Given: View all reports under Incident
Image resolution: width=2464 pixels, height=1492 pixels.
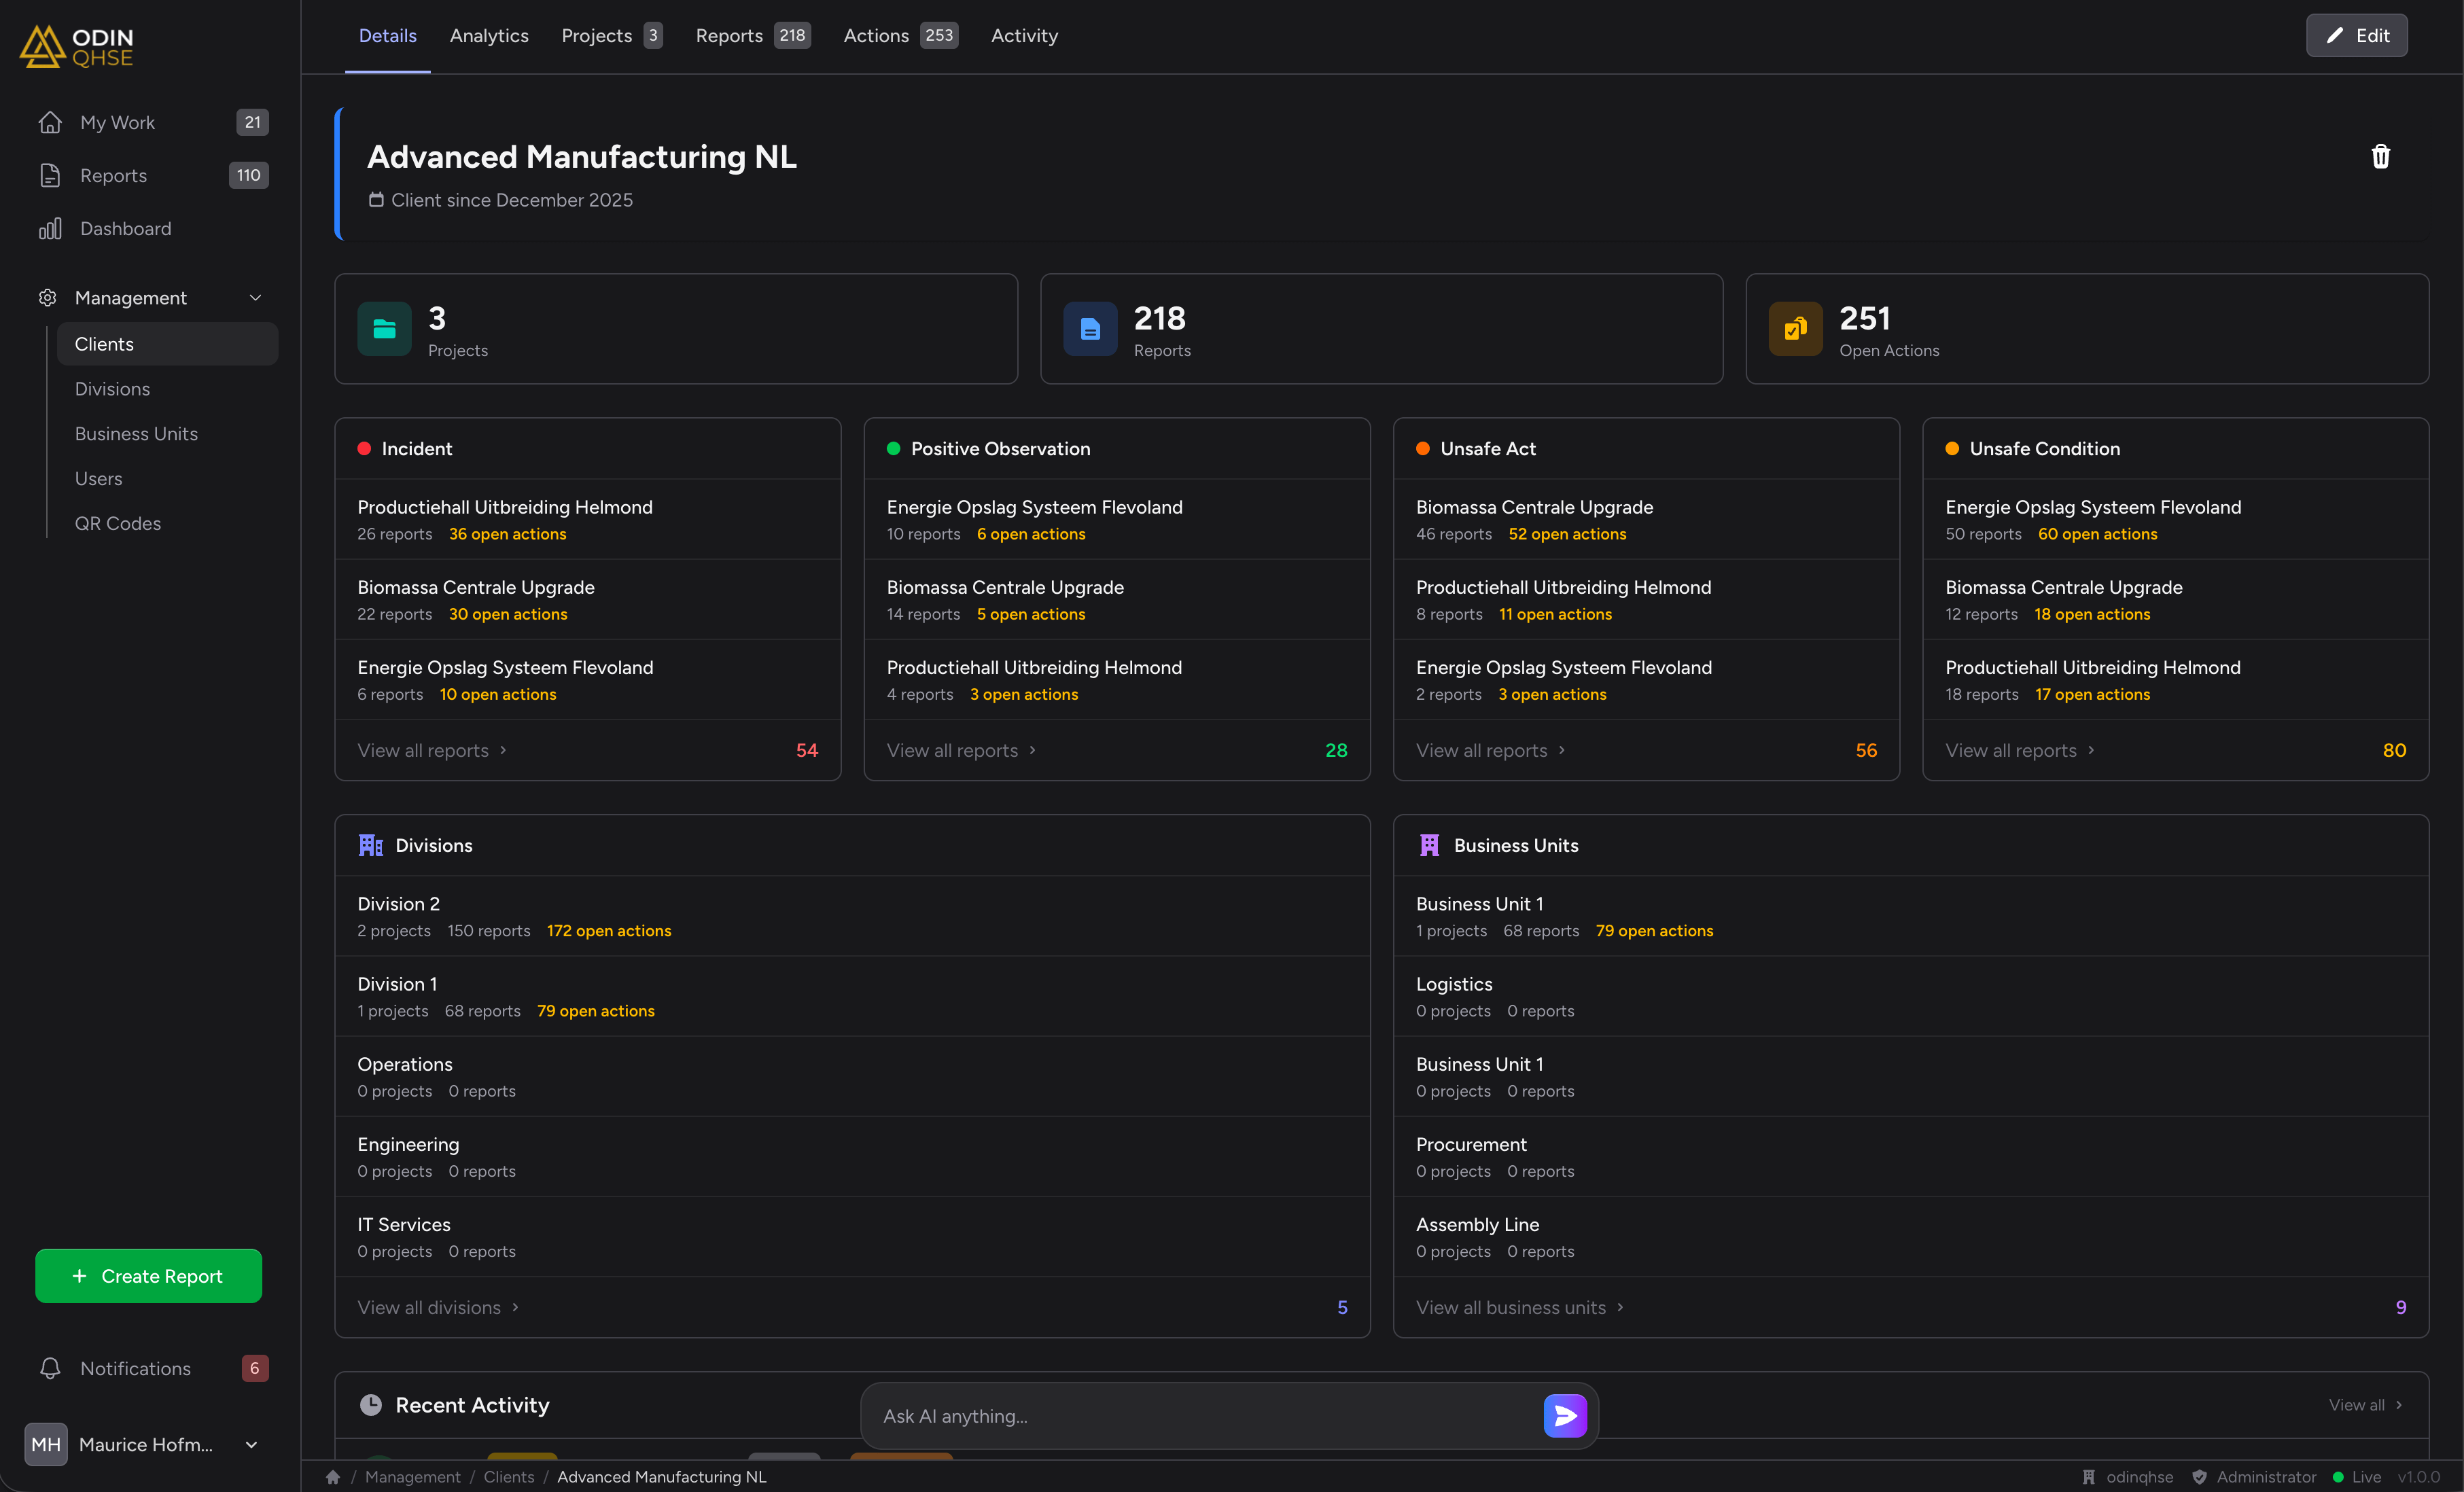Looking at the screenshot, I should tap(424, 750).
